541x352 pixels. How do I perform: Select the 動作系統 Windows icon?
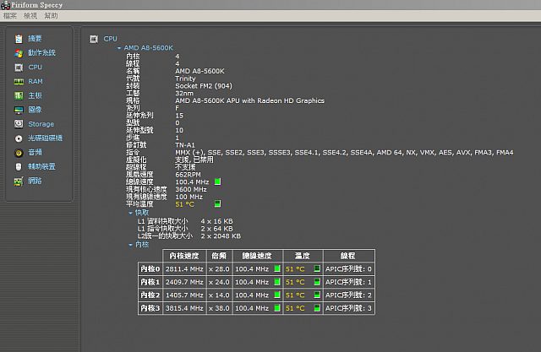pos(19,53)
